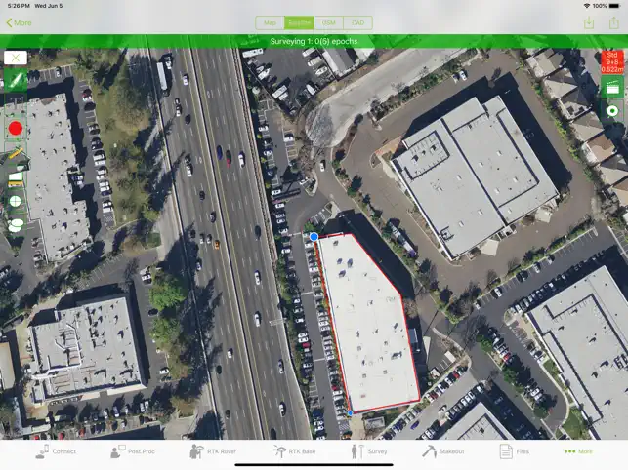Switch to the Map view tab
The image size is (628, 470).
pos(270,22)
